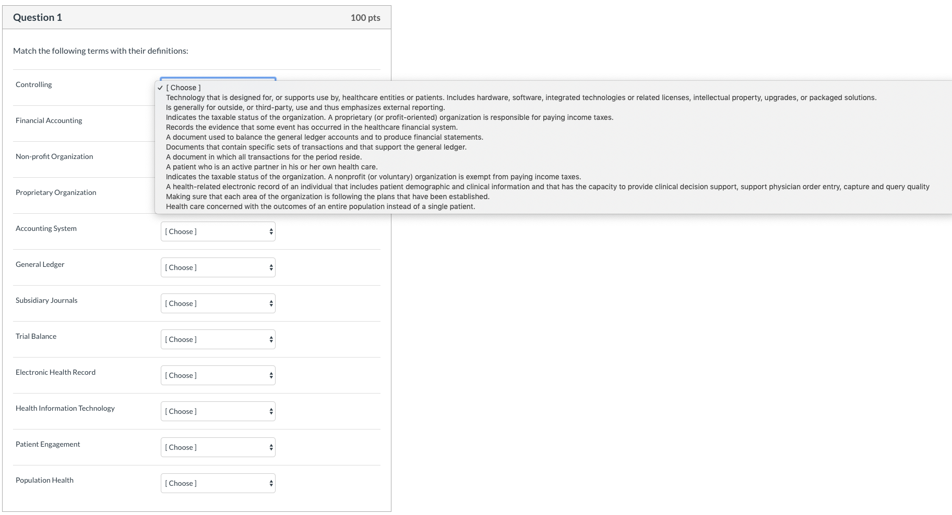Image resolution: width=952 pixels, height=515 pixels.
Task: Click the '100 pts' score label
Action: point(365,18)
